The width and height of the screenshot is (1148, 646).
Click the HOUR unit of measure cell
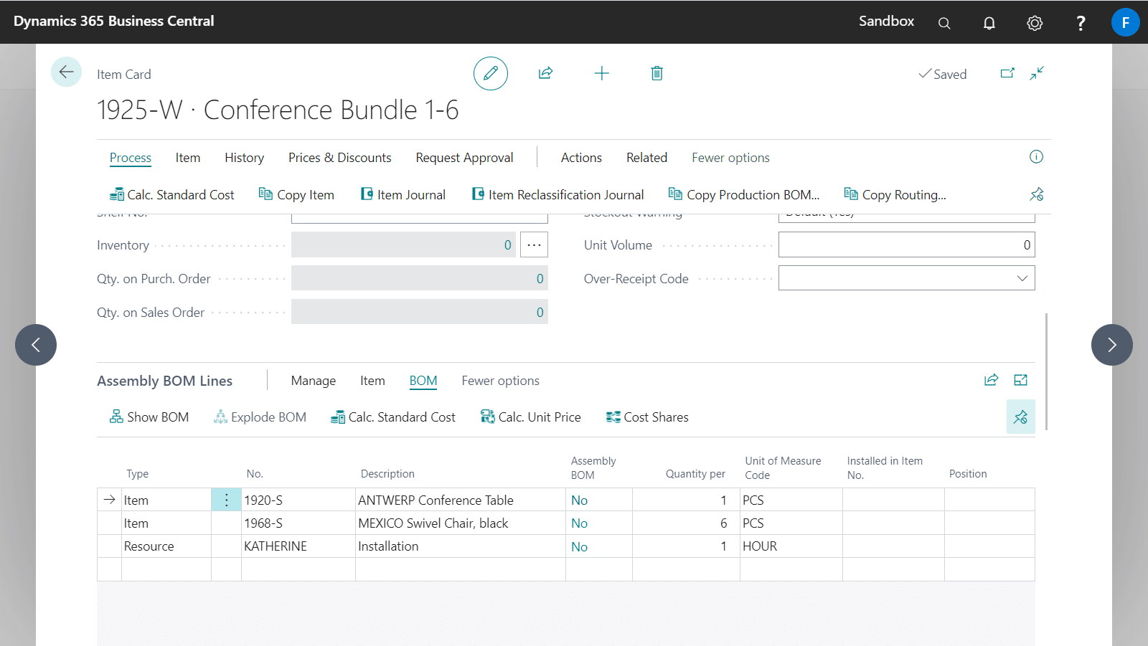tap(791, 546)
